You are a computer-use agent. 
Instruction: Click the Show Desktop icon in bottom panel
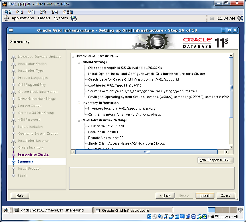point(6,210)
